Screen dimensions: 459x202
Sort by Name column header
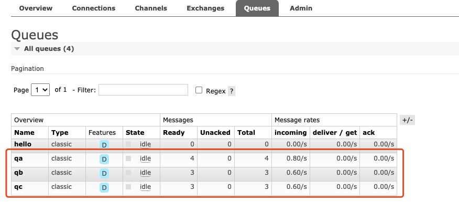[24, 133]
